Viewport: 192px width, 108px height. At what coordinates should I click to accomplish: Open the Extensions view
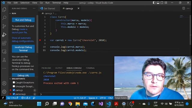pos(4,43)
